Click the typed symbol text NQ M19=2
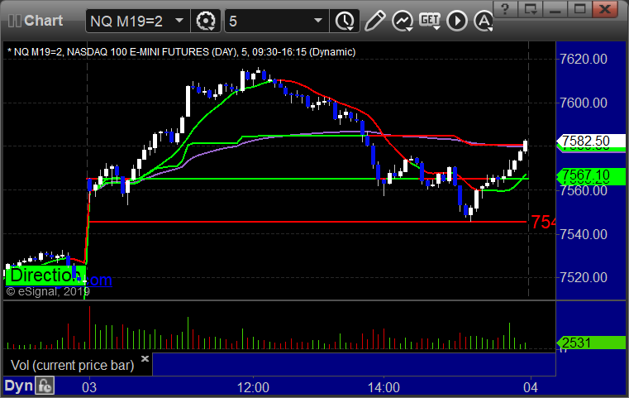 126,21
